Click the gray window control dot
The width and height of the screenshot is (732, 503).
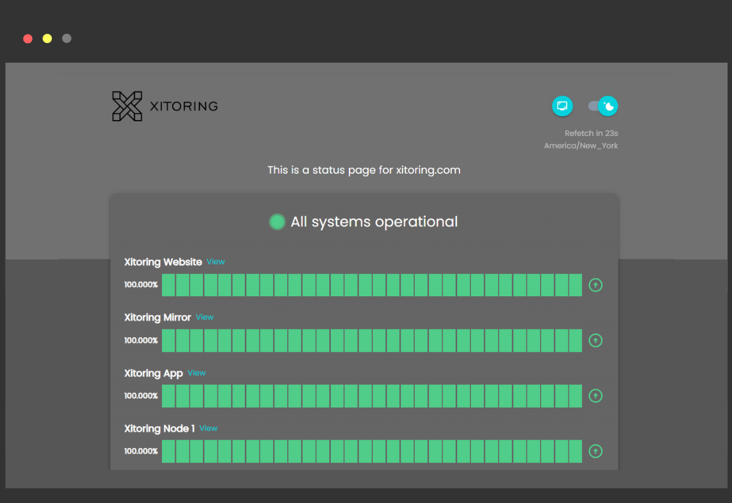[x=67, y=39]
